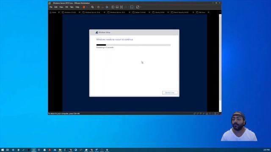This screenshot has height=152, width=271.
Task: Open the VM menu
Action: [66, 7]
